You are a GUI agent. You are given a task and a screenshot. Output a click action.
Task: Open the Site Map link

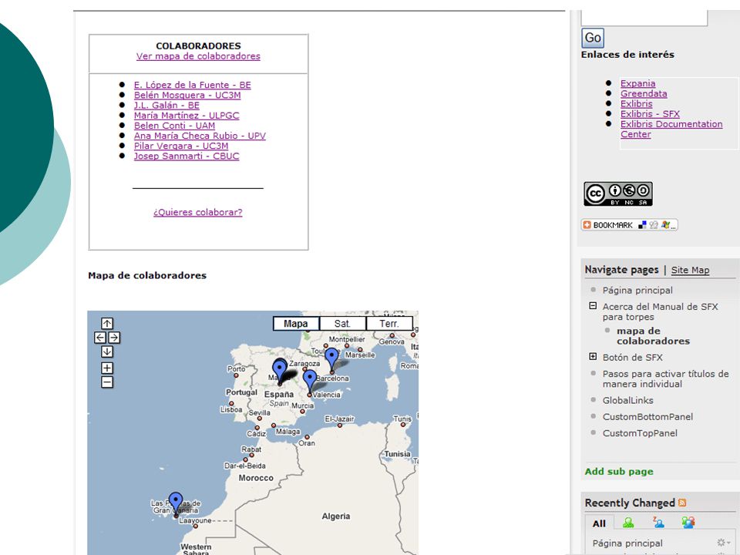pos(691,270)
